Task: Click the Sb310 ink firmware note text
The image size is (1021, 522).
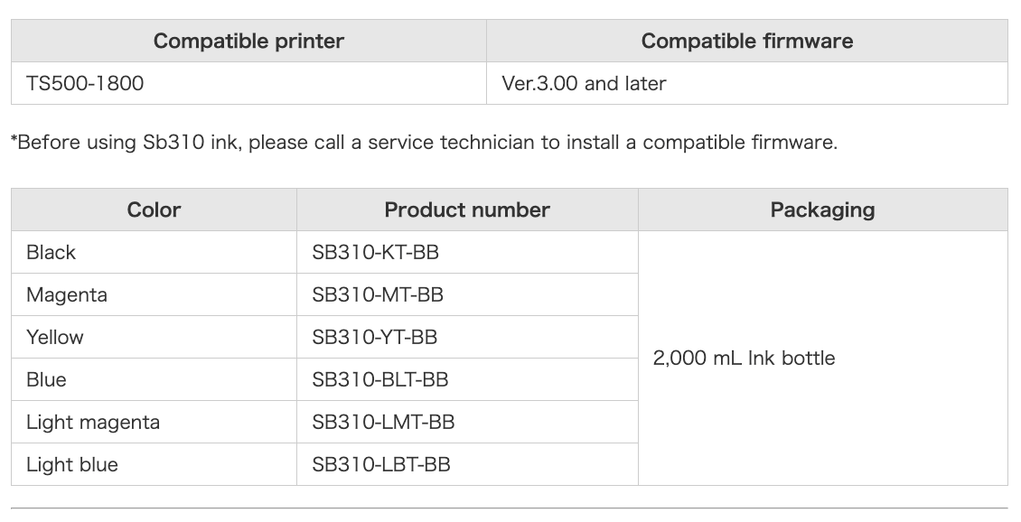Action: click(424, 143)
